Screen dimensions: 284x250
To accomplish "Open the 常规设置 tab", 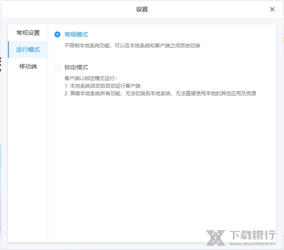I will click(28, 33).
